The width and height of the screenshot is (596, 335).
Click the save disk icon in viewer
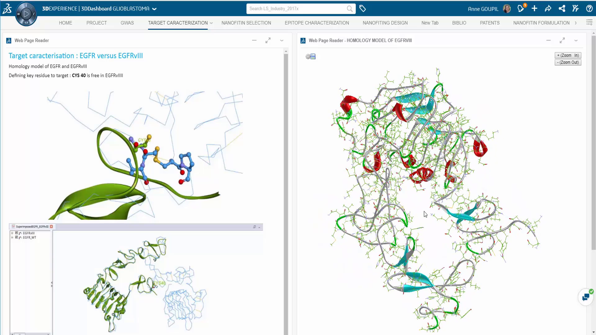[x=313, y=56]
